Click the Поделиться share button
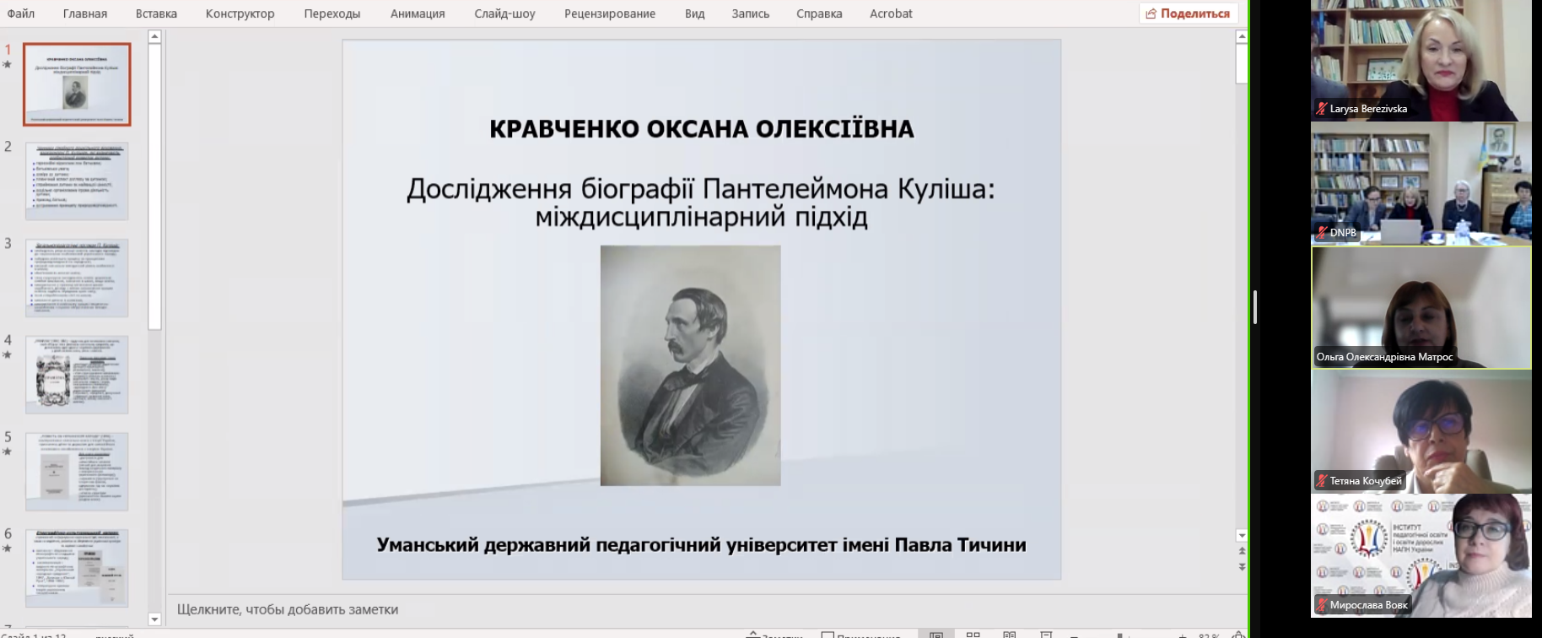This screenshot has width=1542, height=638. pyautogui.click(x=1188, y=14)
